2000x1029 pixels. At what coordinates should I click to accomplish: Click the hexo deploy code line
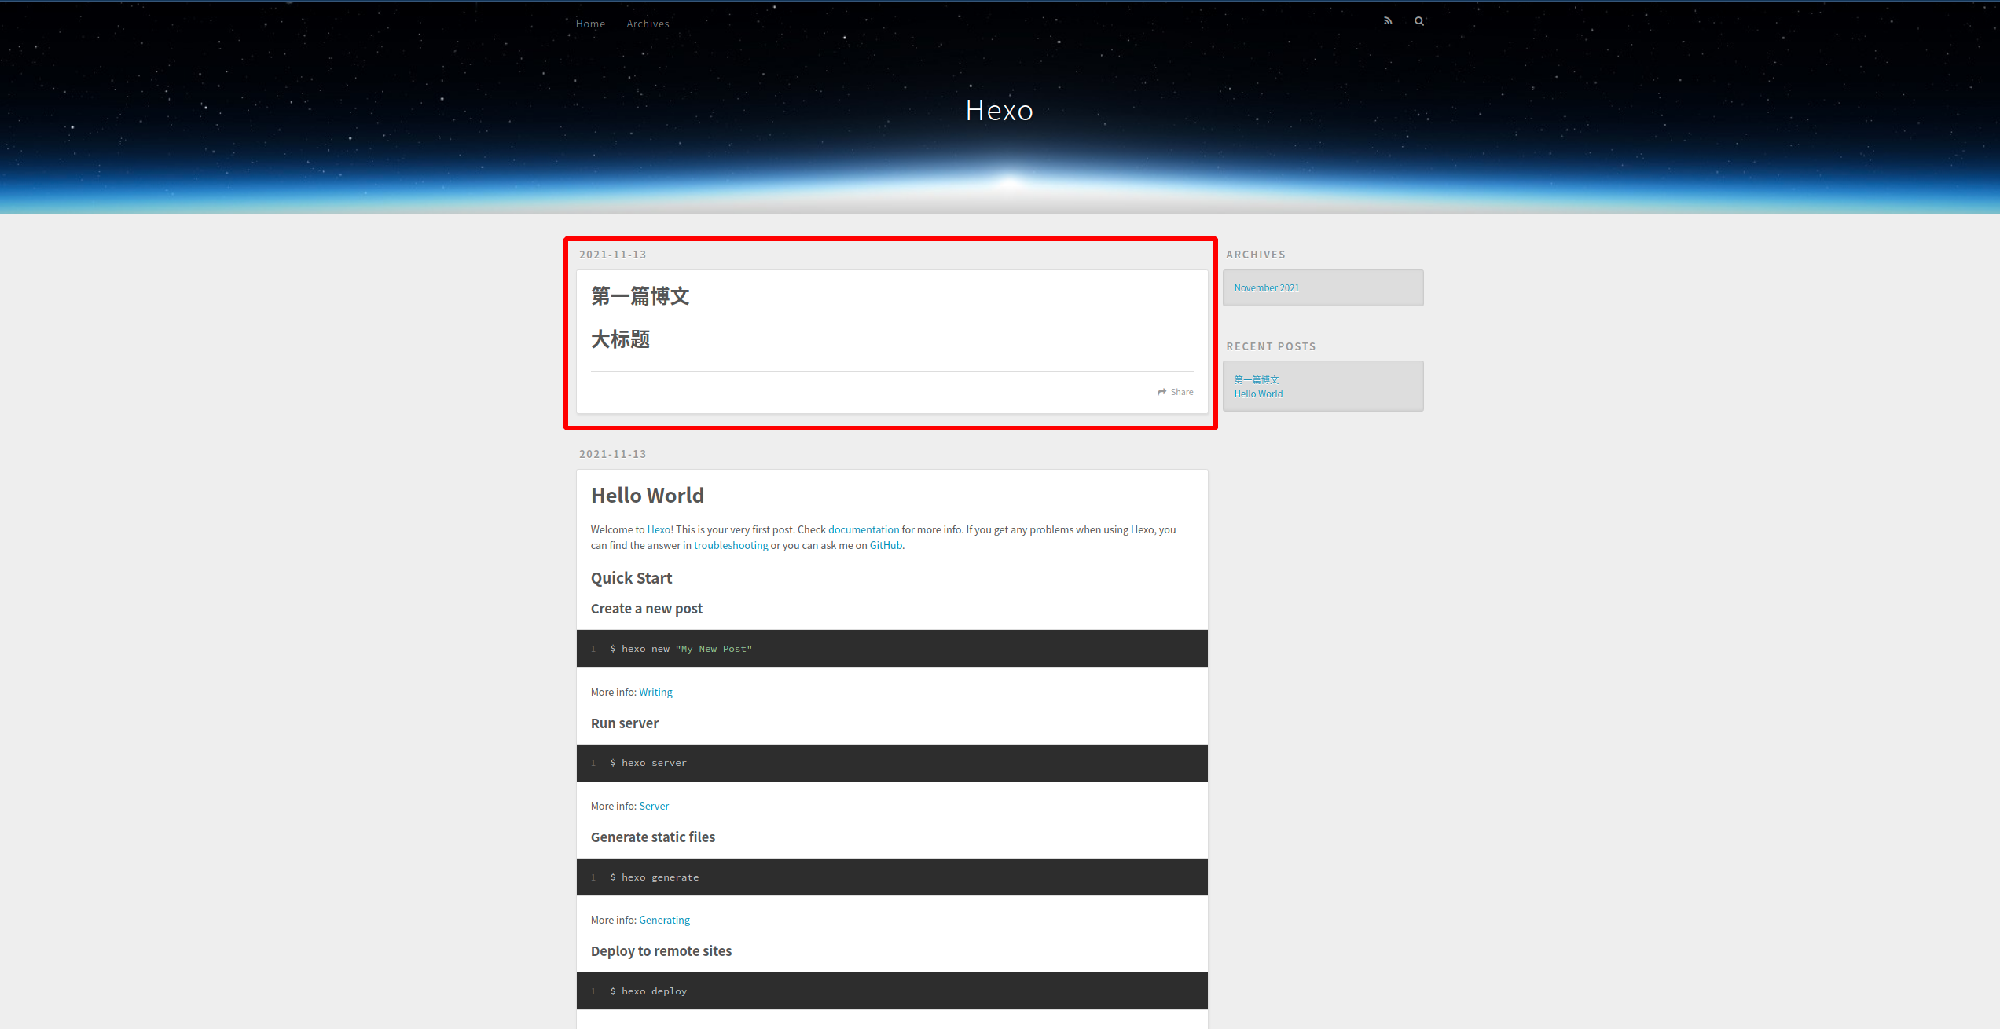(648, 991)
